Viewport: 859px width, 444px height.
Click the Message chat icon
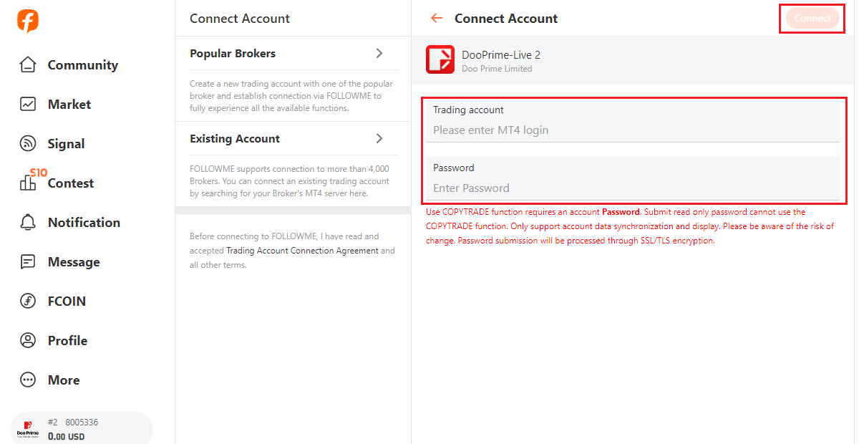point(28,262)
